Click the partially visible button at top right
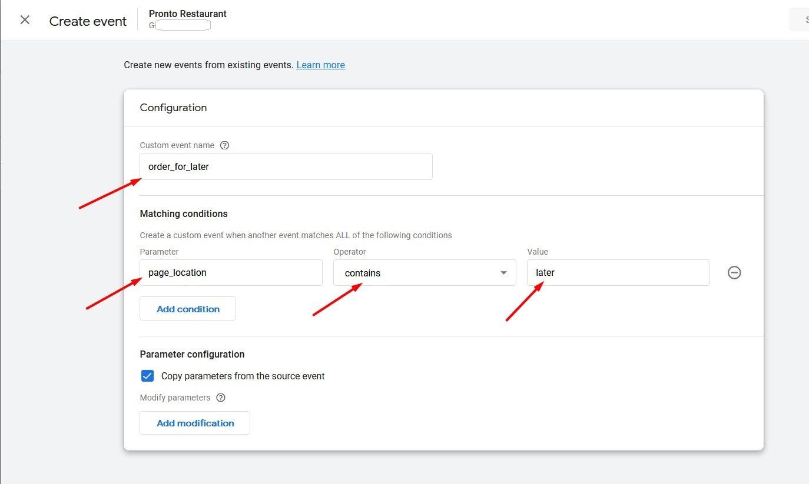The width and height of the screenshot is (809, 484). pyautogui.click(x=800, y=20)
